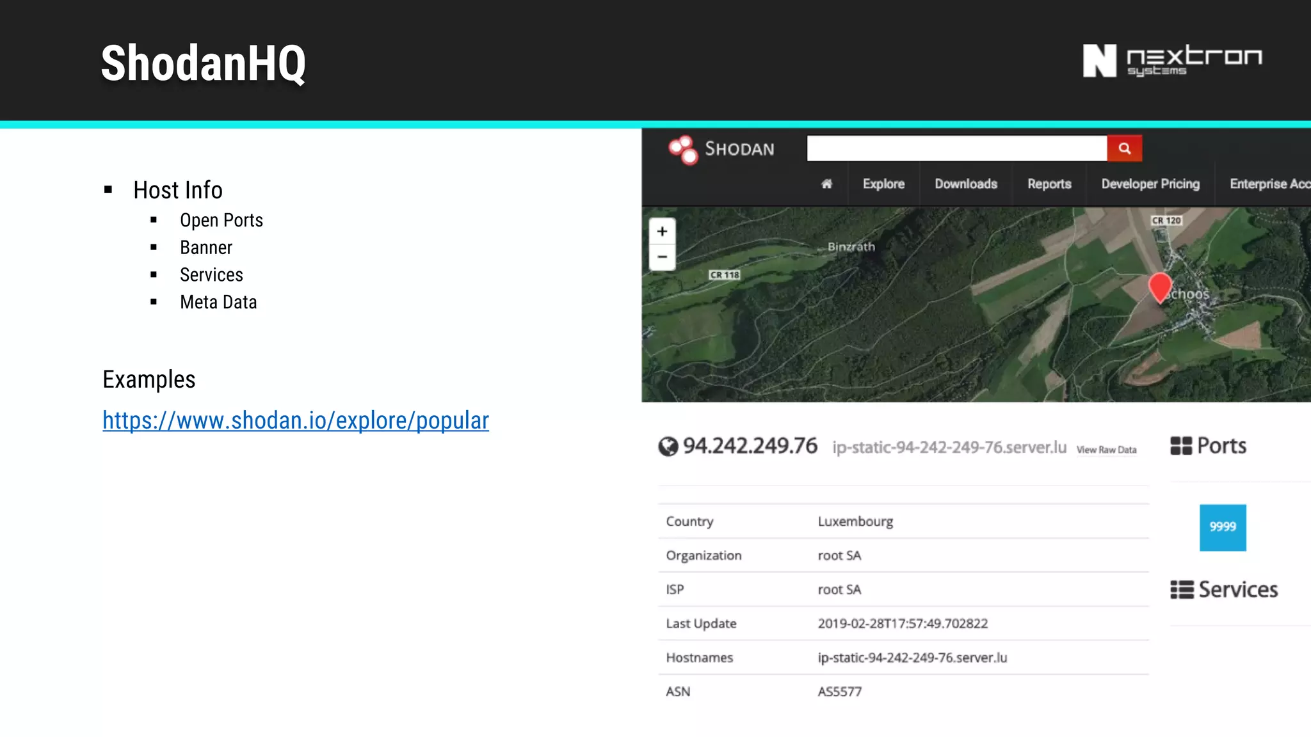Click the Binzrath map label
Screen dimensions: 1311x737
click(851, 247)
